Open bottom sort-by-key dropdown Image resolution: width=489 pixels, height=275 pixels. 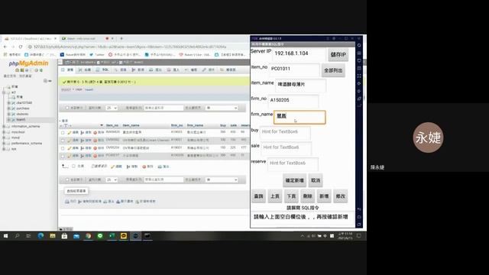click(222, 180)
